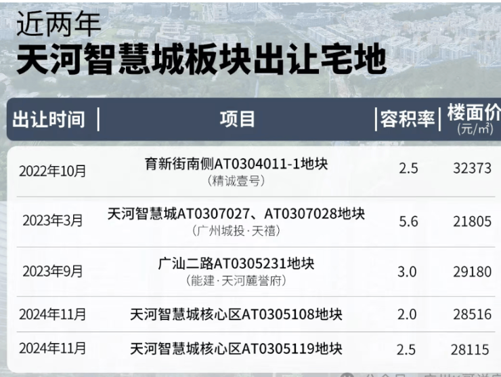Viewport: 501px width, 377px height.
Task: Click the 项目 column header
Action: click(237, 119)
